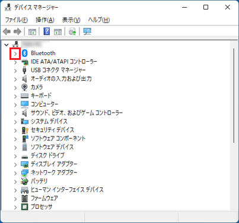
Task: Click the Back arrow toolbar icon
Action: click(7, 31)
